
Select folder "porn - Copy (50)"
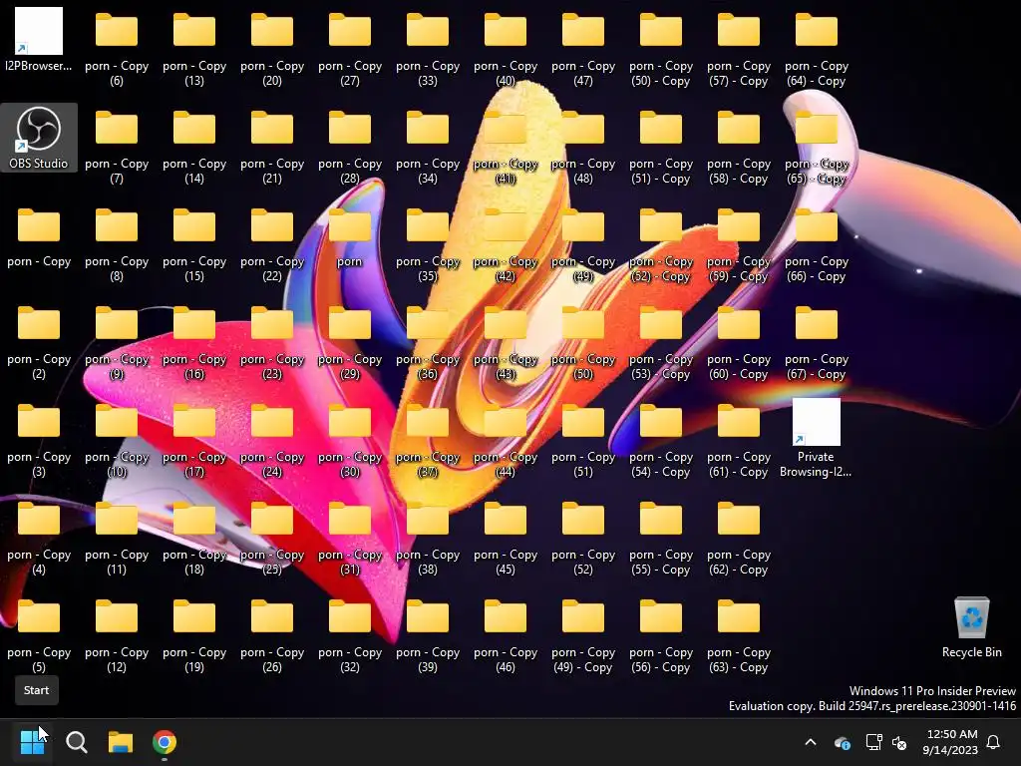[582, 343]
